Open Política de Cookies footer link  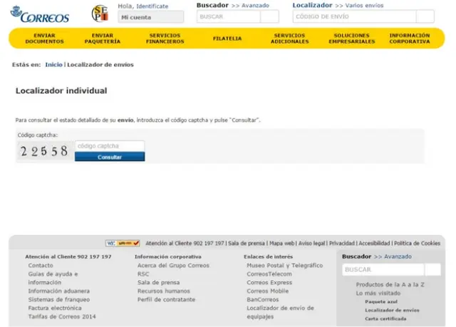tap(417, 243)
